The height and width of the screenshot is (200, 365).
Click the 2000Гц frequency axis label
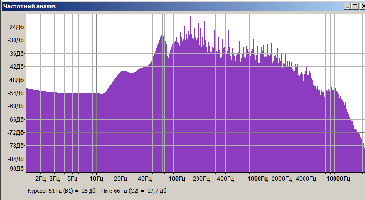click(282, 179)
